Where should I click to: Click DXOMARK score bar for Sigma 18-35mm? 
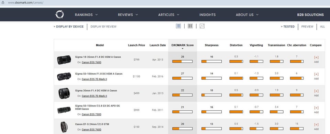click(183, 62)
